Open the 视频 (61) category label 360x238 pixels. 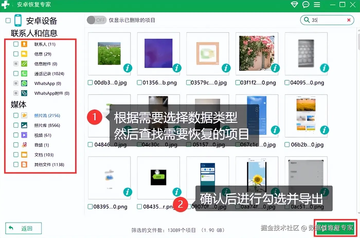click(43, 135)
